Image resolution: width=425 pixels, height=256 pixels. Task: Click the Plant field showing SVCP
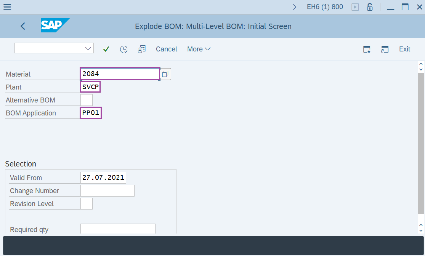[90, 86]
